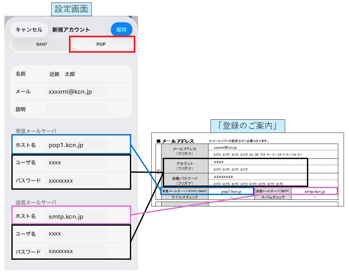Select the 受信メールサーバ(POP3/IMAP) cell pop1.kcn.jp

click(232, 191)
